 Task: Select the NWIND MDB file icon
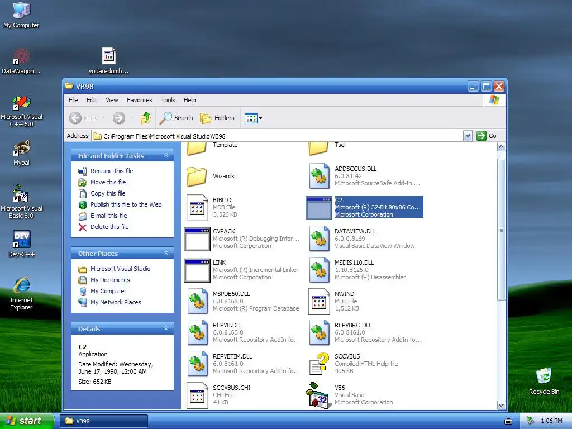pos(319,302)
